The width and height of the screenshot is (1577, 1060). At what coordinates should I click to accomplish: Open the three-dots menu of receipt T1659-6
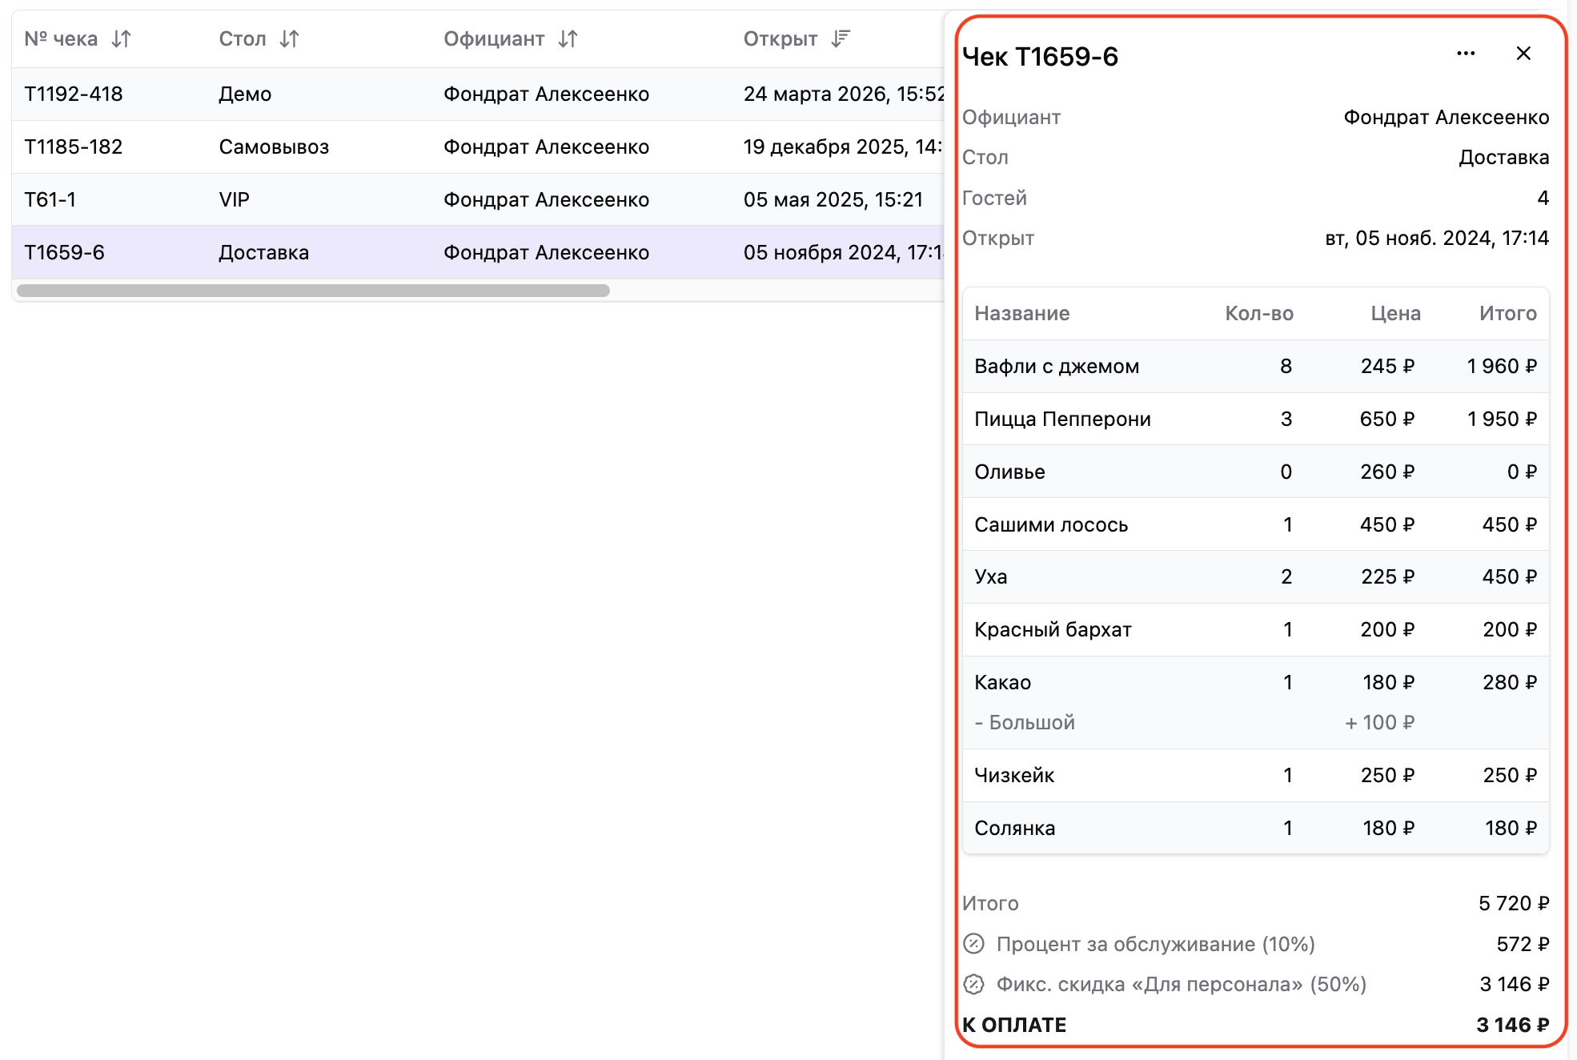(x=1466, y=54)
